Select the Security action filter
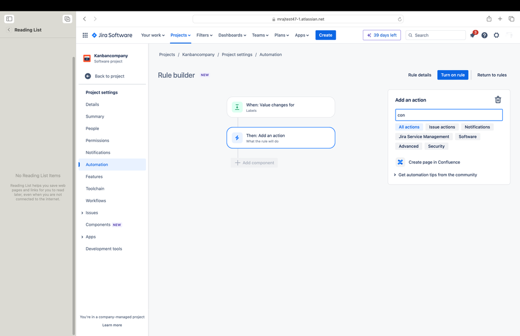This screenshot has width=520, height=336. click(x=436, y=146)
